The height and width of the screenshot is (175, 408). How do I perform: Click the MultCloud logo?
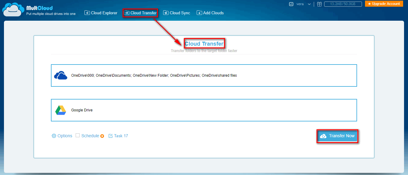[27, 9]
